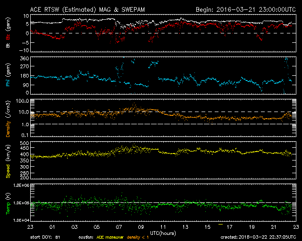The image size is (302, 241).
Task: Click the '250' tick on the Speed axis
Action: click(25, 173)
